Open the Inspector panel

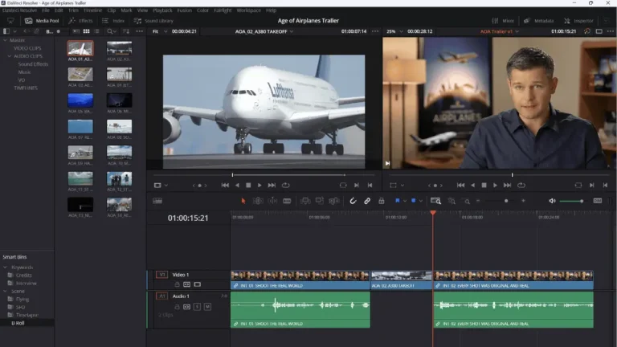coord(578,21)
